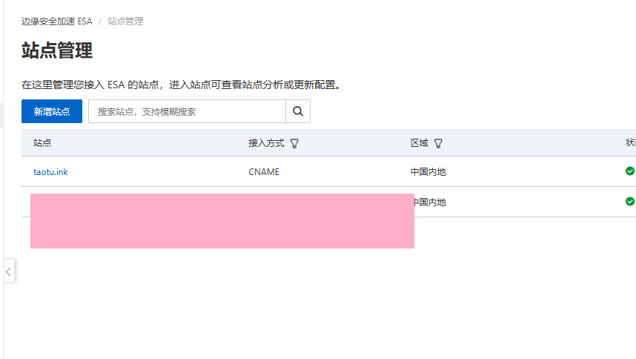Select the CNAME cell for taotu.ink
636x359 pixels.
pyautogui.click(x=264, y=172)
